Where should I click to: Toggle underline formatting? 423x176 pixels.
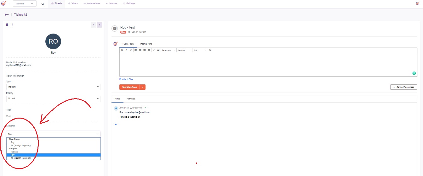click(131, 50)
